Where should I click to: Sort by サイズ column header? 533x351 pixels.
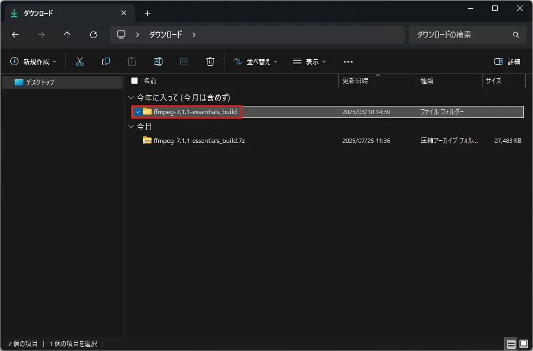click(493, 81)
